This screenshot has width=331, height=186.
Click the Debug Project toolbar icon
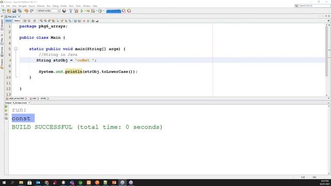[x=88, y=11]
